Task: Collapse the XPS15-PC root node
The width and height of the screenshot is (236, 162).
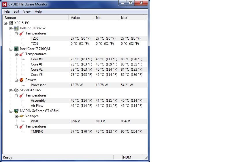Action: click(x=5, y=23)
